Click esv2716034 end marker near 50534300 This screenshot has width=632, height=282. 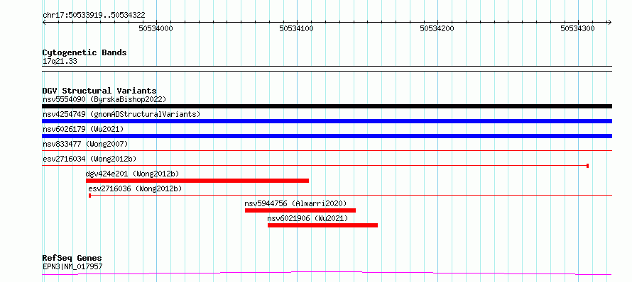click(588, 166)
